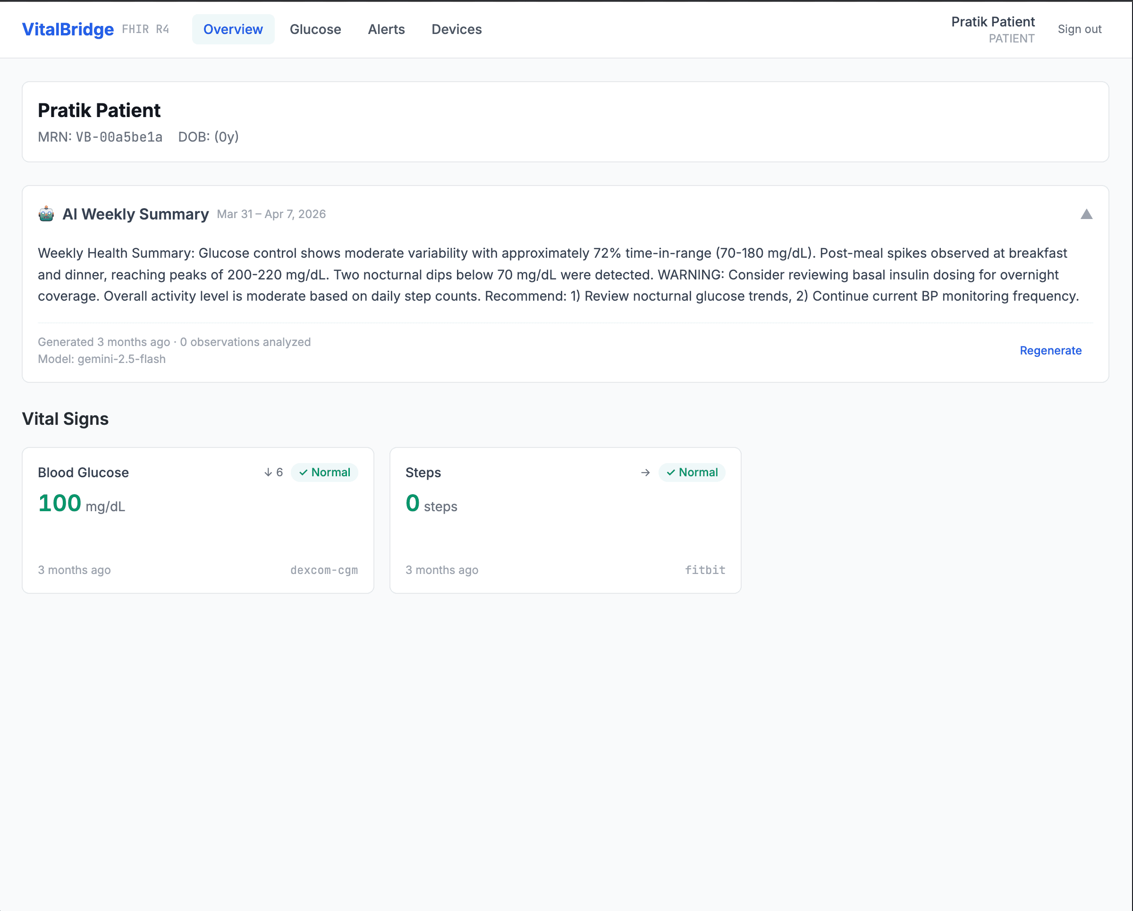
Task: Click the MRN VB-00a5be1a text
Action: coord(100,137)
